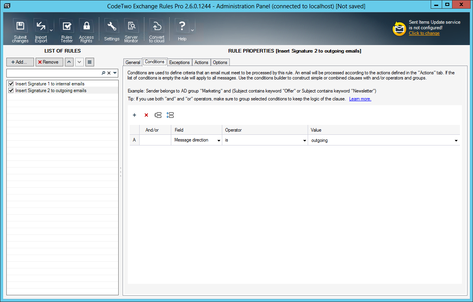Screen dimensions: 473x302
Task: Open the 'Learn more.' link
Action: [x=360, y=99]
